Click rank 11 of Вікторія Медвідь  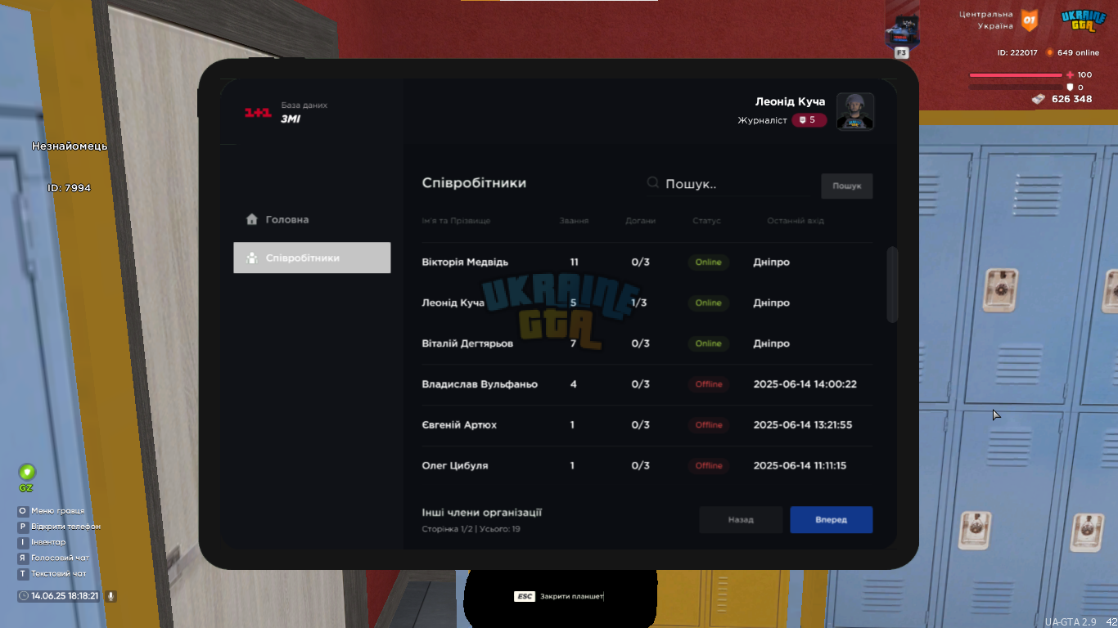574,262
